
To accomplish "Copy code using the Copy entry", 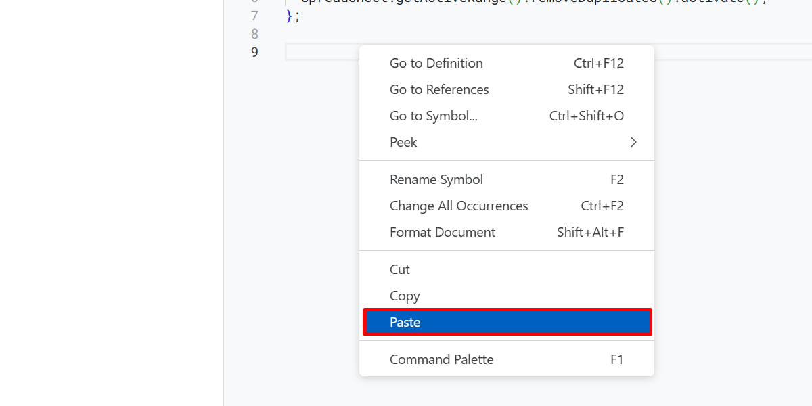I will pos(405,296).
